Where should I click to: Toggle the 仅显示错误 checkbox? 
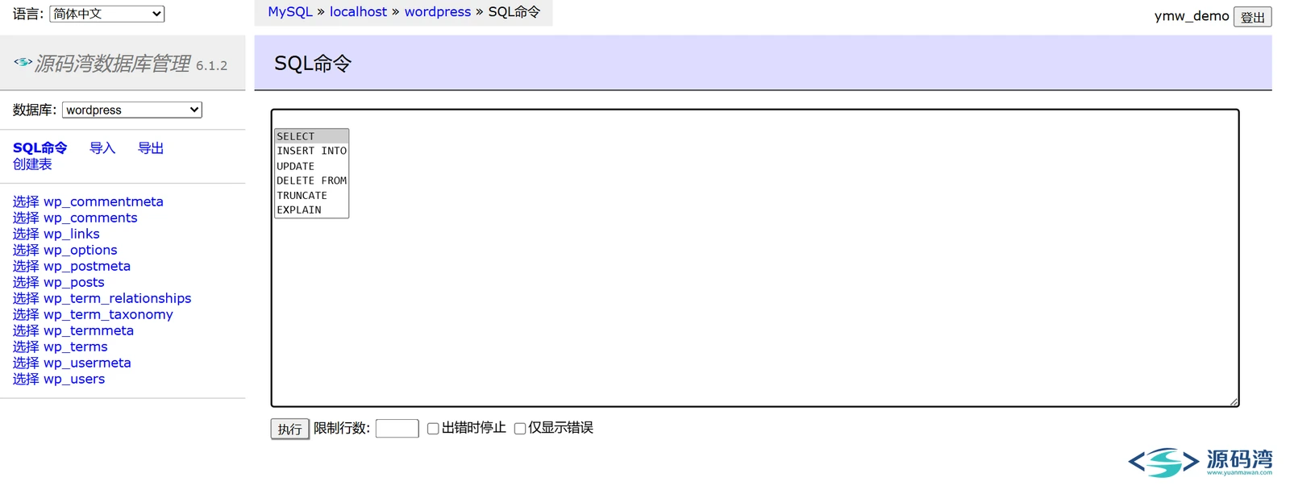click(x=520, y=429)
